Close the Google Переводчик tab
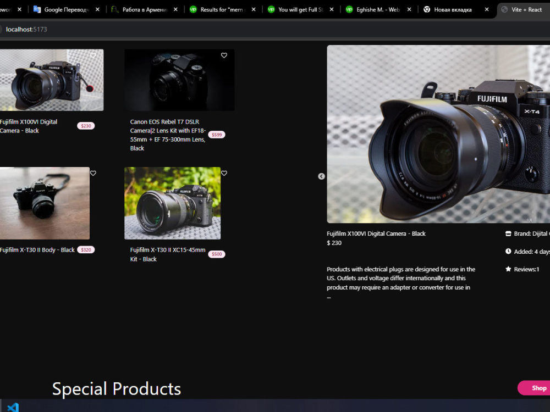The width and height of the screenshot is (550, 412). tap(97, 9)
